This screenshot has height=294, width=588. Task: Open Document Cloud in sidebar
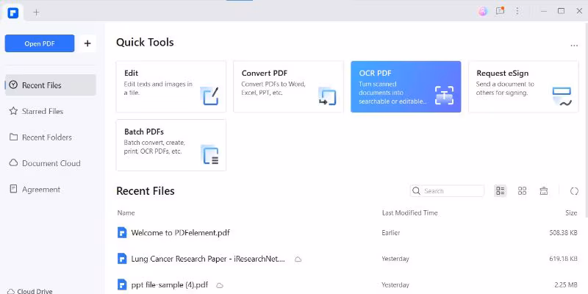click(50, 163)
